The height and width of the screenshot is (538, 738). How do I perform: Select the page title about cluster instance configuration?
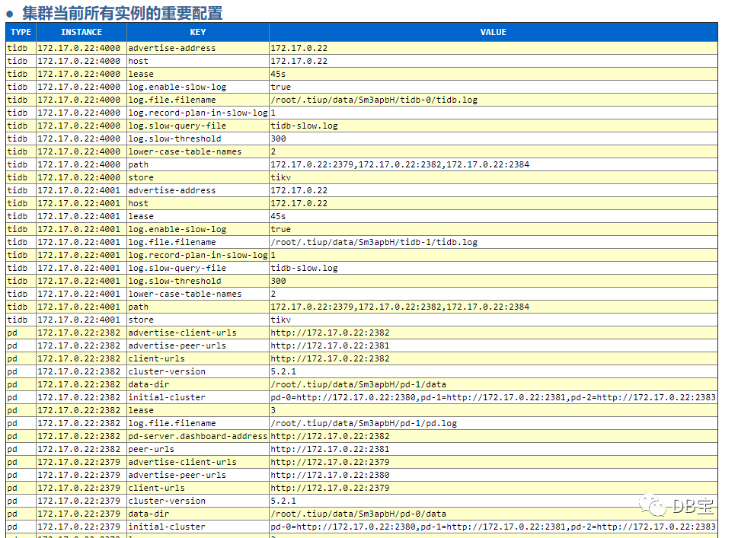coord(123,13)
